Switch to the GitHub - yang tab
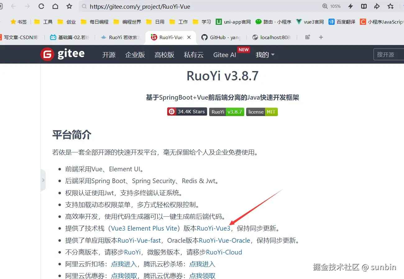Screen dimensions: 404x279 [221, 37]
